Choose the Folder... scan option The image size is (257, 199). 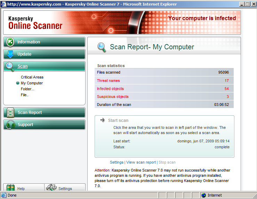tap(27, 89)
